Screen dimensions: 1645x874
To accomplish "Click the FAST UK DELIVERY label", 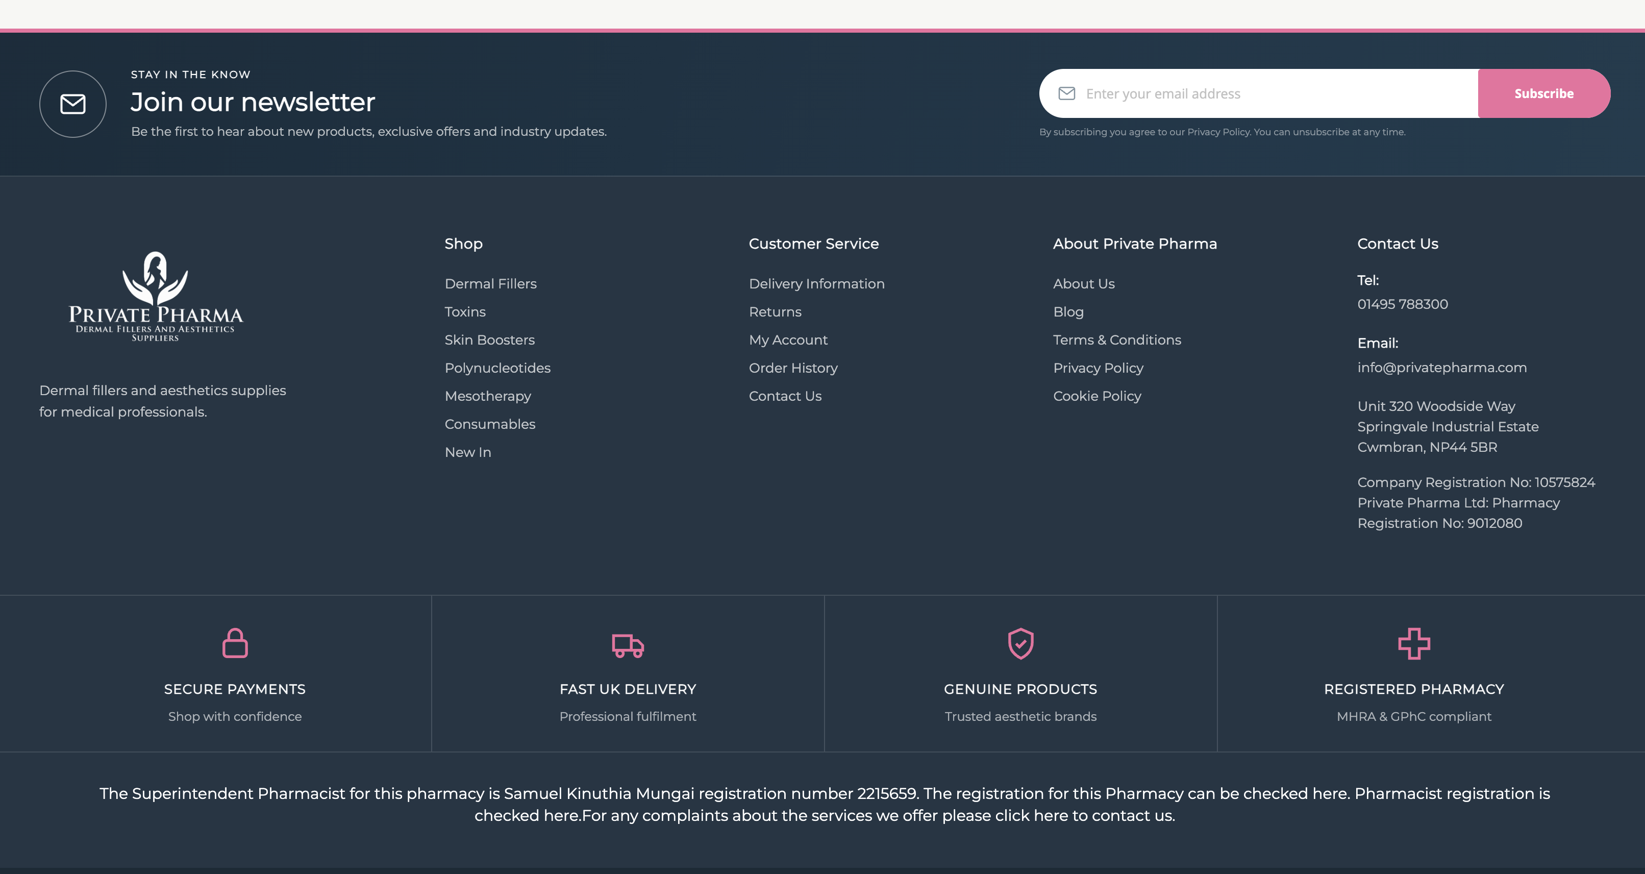I will click(x=628, y=689).
